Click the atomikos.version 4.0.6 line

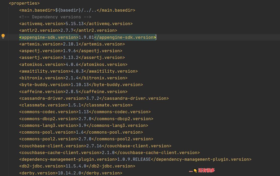point(73,65)
